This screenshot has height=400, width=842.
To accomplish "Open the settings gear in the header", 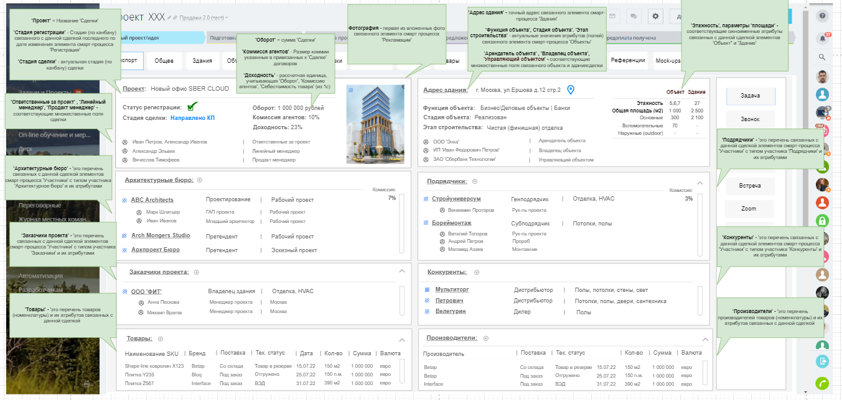I will click(x=655, y=17).
